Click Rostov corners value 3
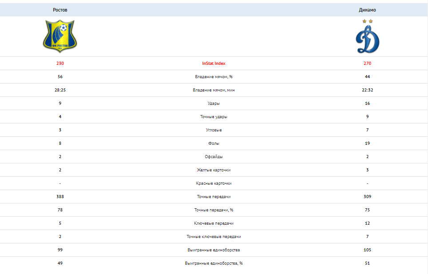 point(60,130)
